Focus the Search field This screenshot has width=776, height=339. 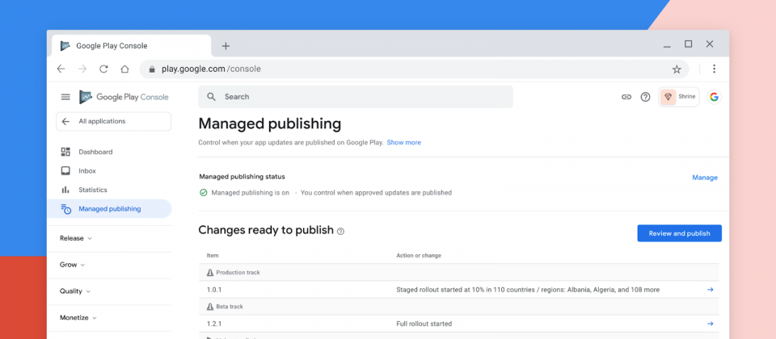click(356, 97)
